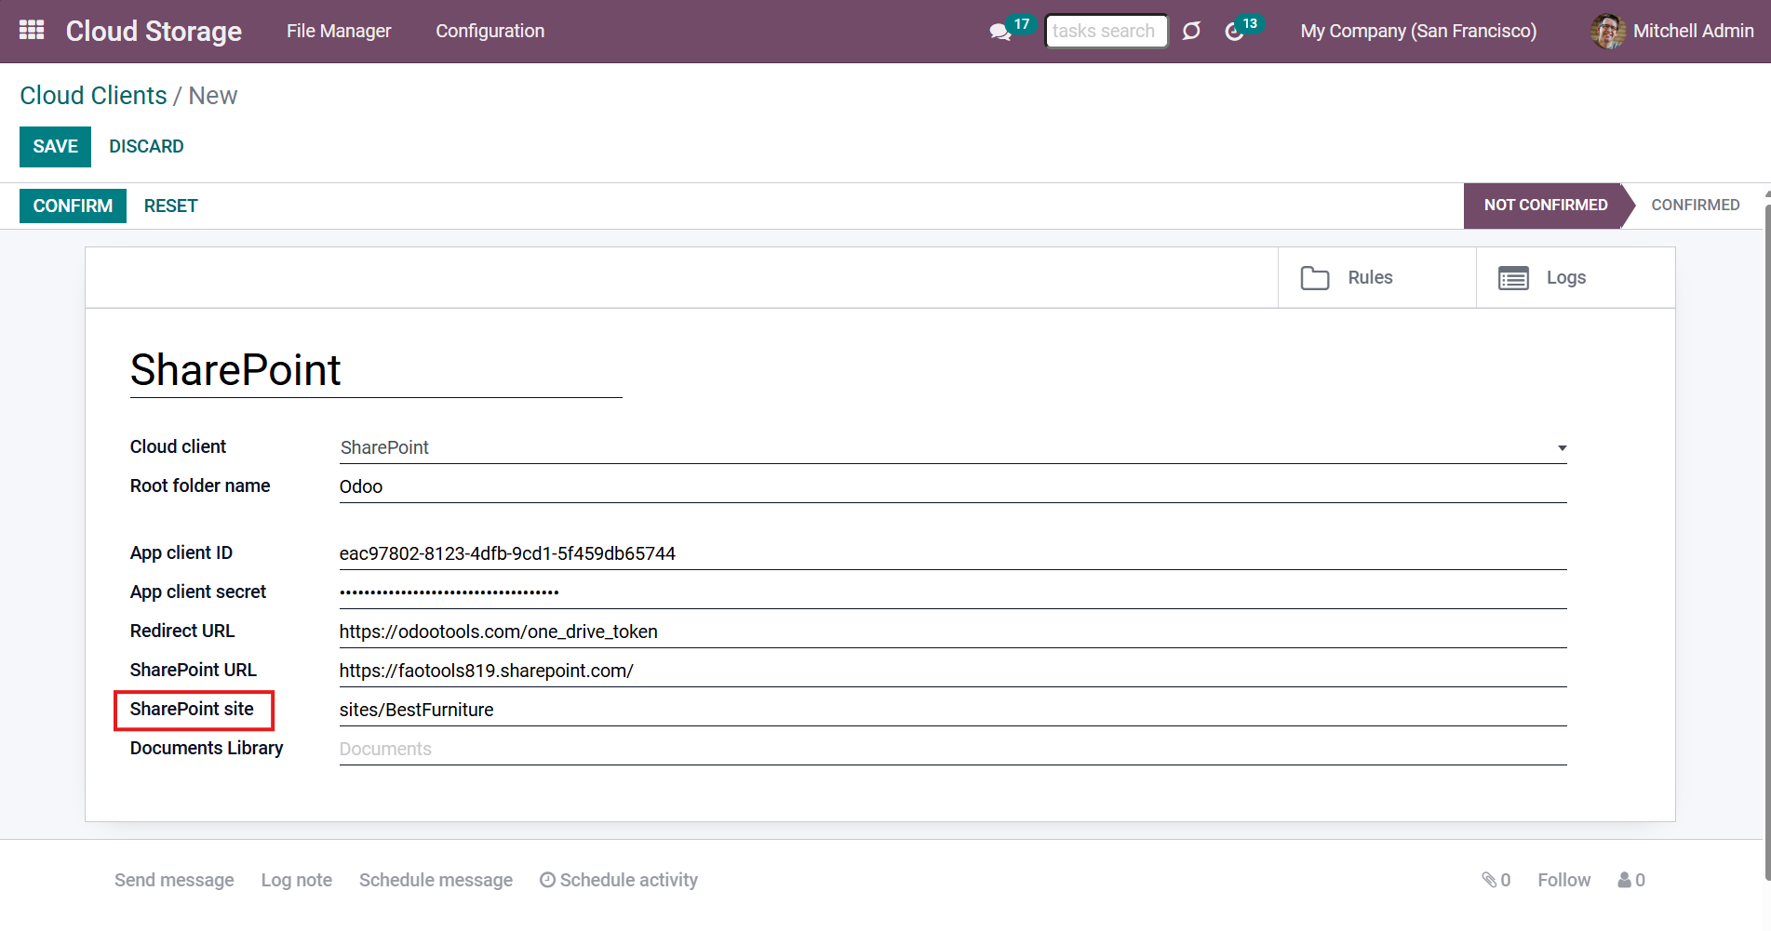Viewport: 1771px width, 931px height.
Task: Click the SharePoint site label
Action: click(192, 709)
